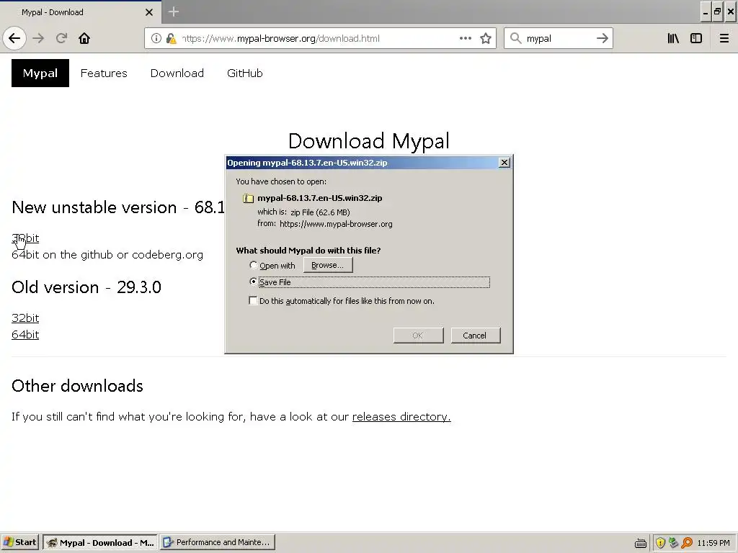738x553 pixels.
Task: Click '64bit on the github or codeberg.org' text
Action: tap(107, 254)
